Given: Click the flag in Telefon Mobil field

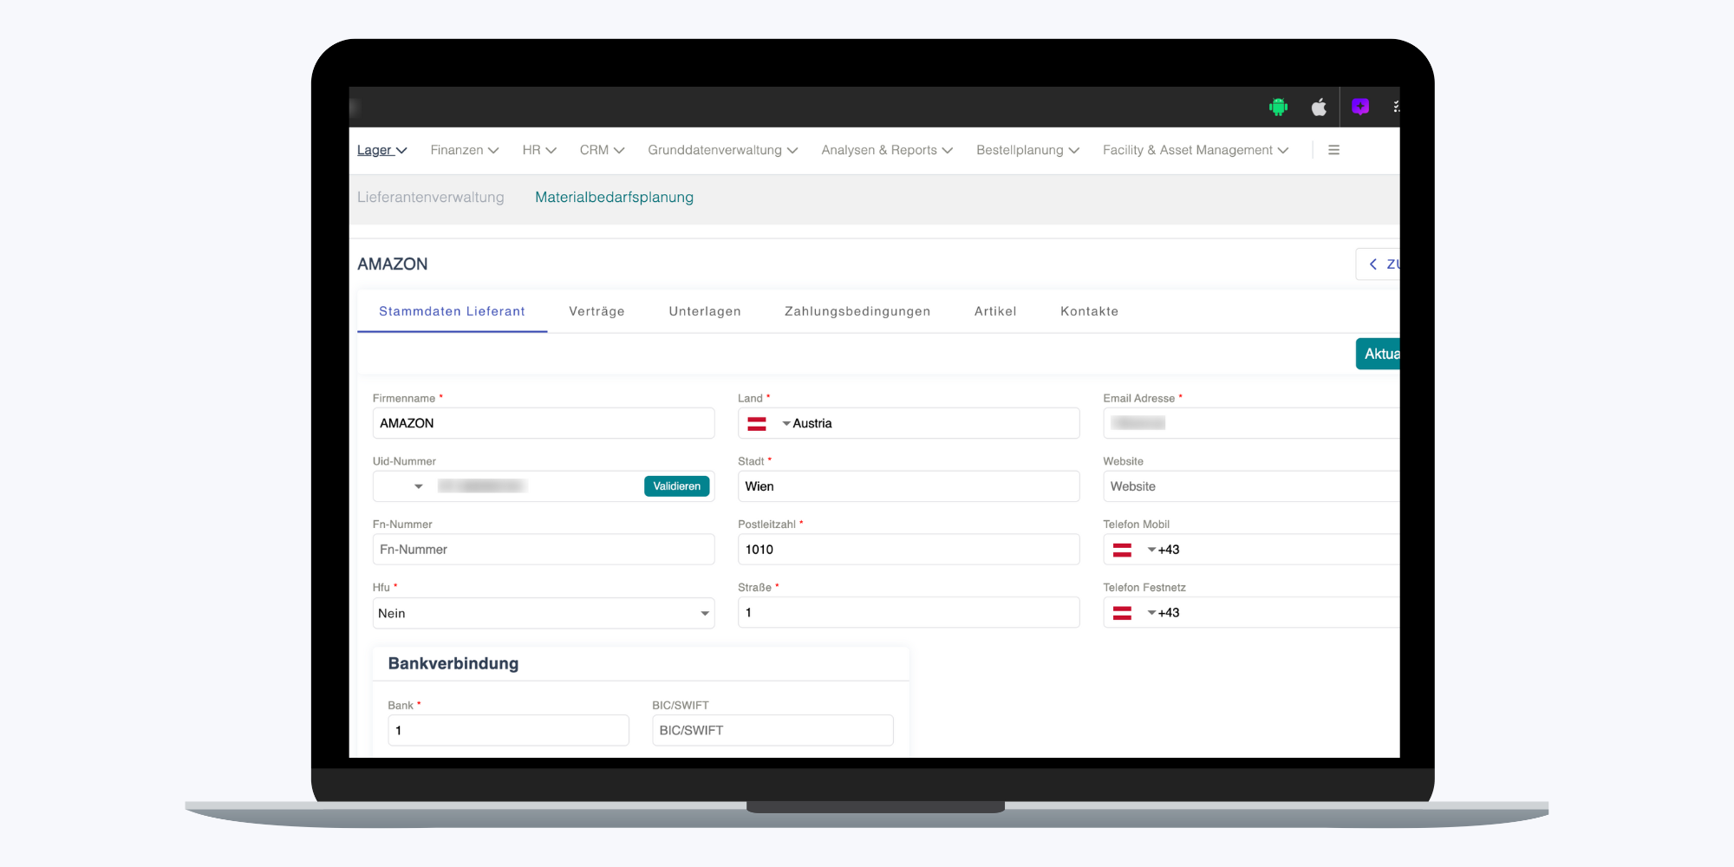Looking at the screenshot, I should pyautogui.click(x=1122, y=550).
